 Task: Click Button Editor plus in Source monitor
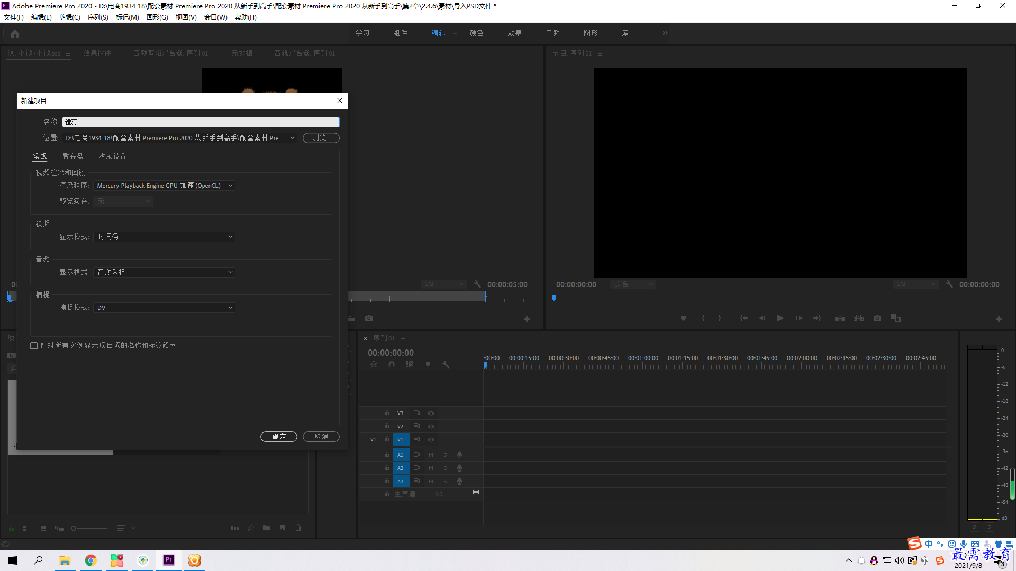(527, 319)
